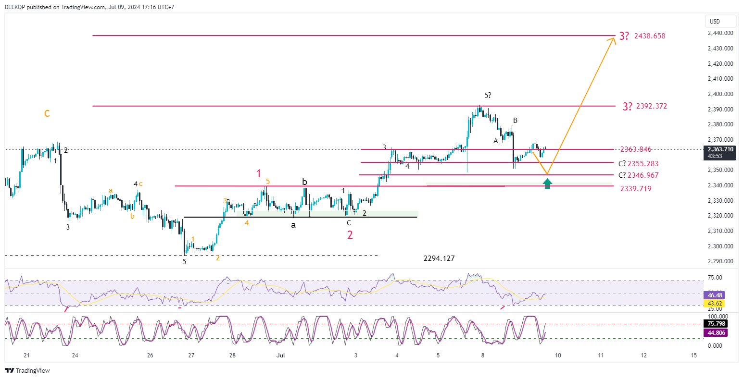Select the pink wave 1 label
The width and height of the screenshot is (743, 379).
click(x=259, y=173)
